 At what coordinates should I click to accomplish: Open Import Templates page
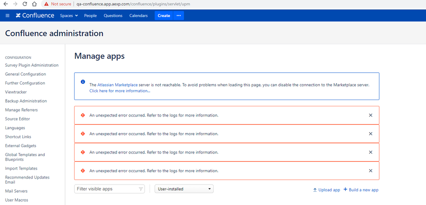[21, 168]
